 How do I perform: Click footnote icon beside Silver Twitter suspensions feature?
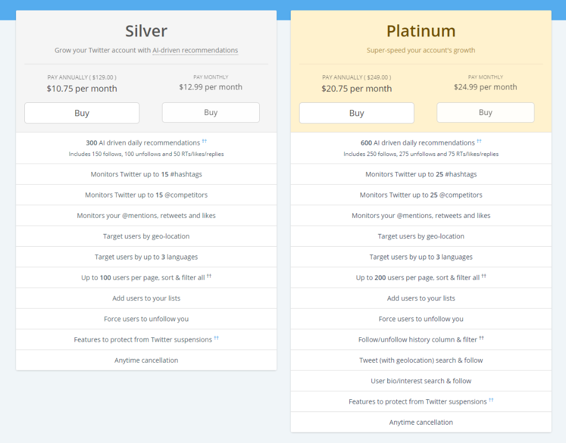pyautogui.click(x=216, y=338)
